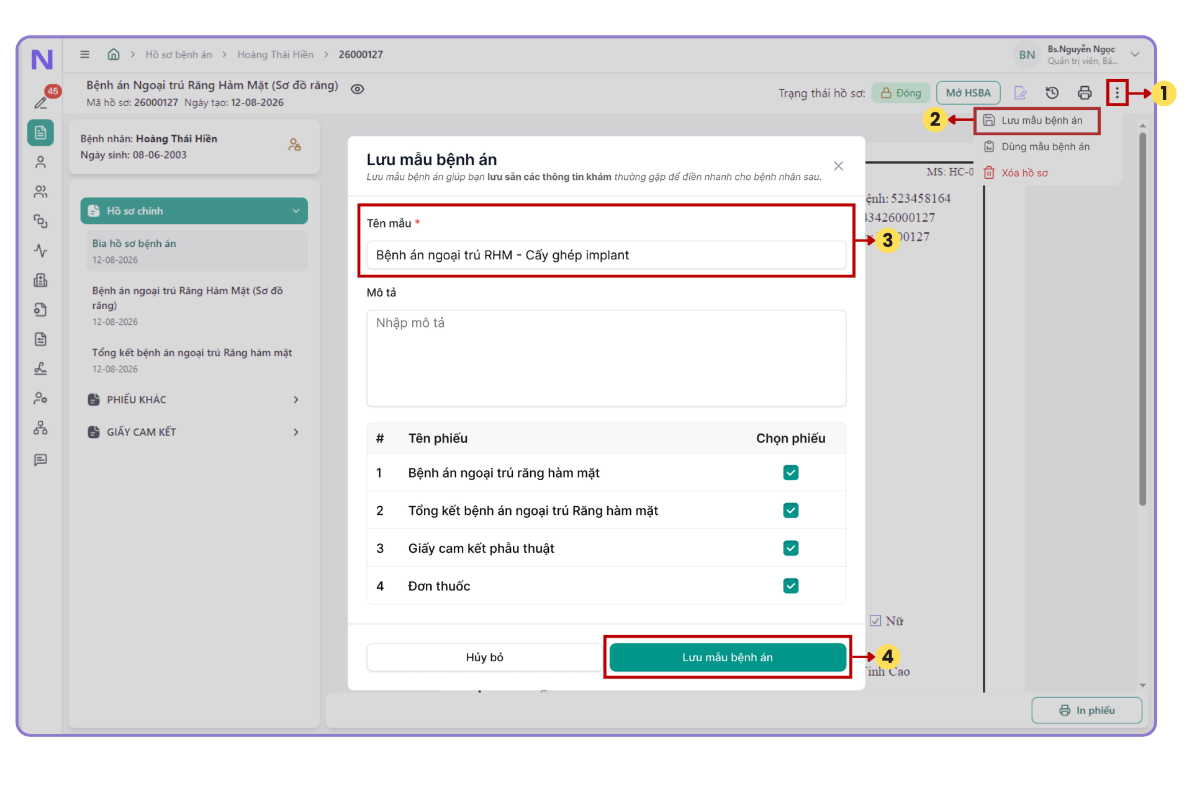The height and width of the screenshot is (794, 1192).
Task: Uncheck the Giấy cam kết phẫu thuật checkbox
Action: pyautogui.click(x=790, y=548)
